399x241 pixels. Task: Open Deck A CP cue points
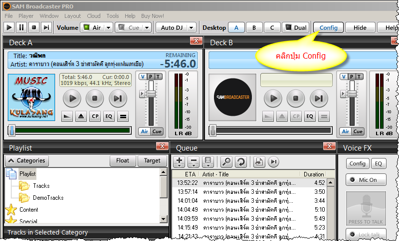[x=95, y=116]
